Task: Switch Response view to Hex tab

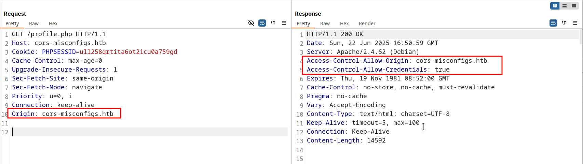Action: tap(344, 24)
